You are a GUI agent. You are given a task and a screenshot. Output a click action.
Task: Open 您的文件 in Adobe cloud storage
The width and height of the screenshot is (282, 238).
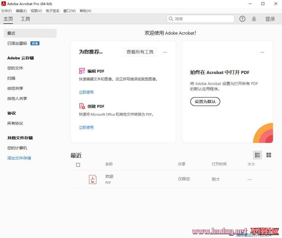[15, 68]
